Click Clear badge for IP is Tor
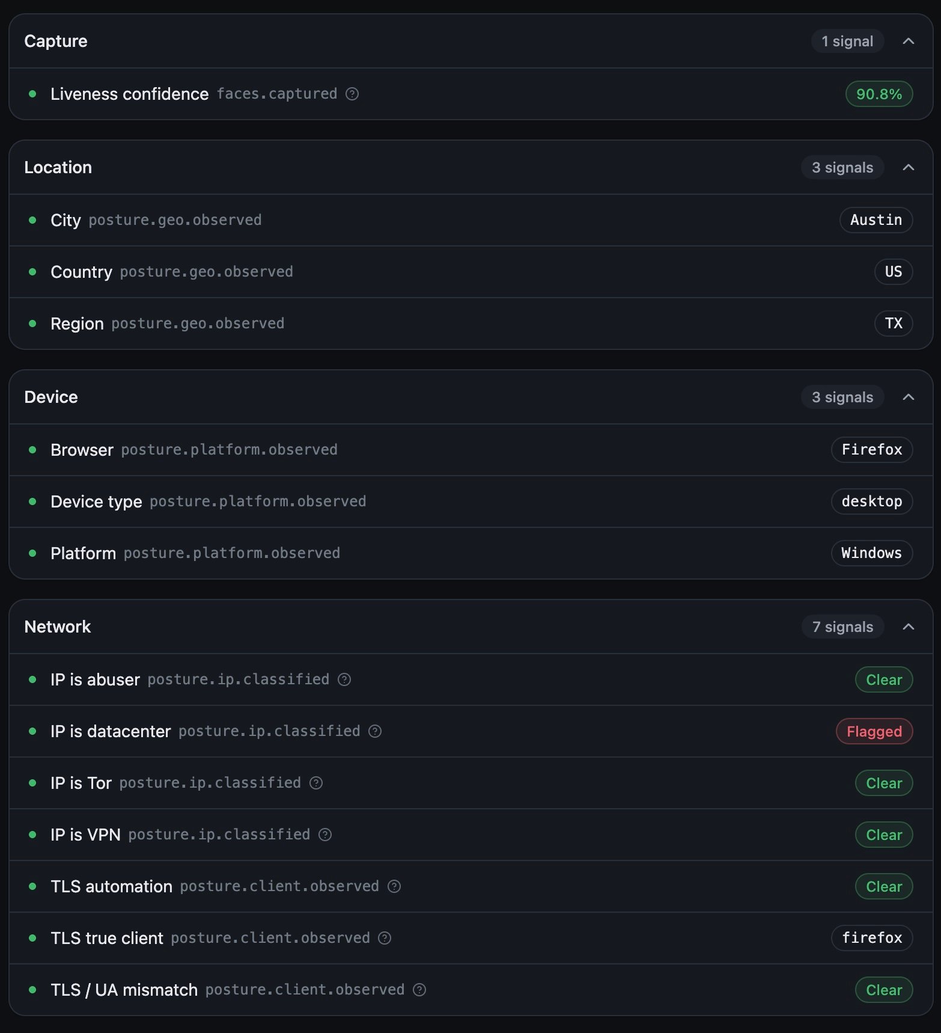 [884, 783]
